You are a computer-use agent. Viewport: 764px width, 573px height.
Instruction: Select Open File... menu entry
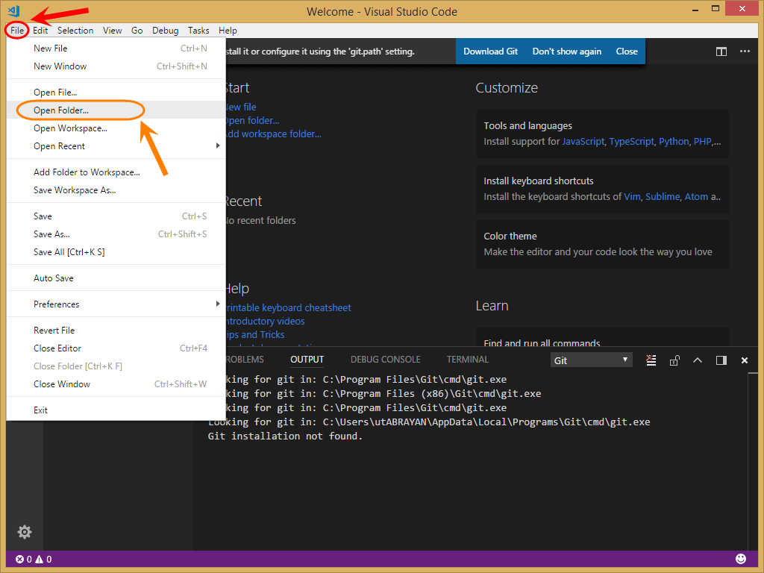tap(116, 92)
